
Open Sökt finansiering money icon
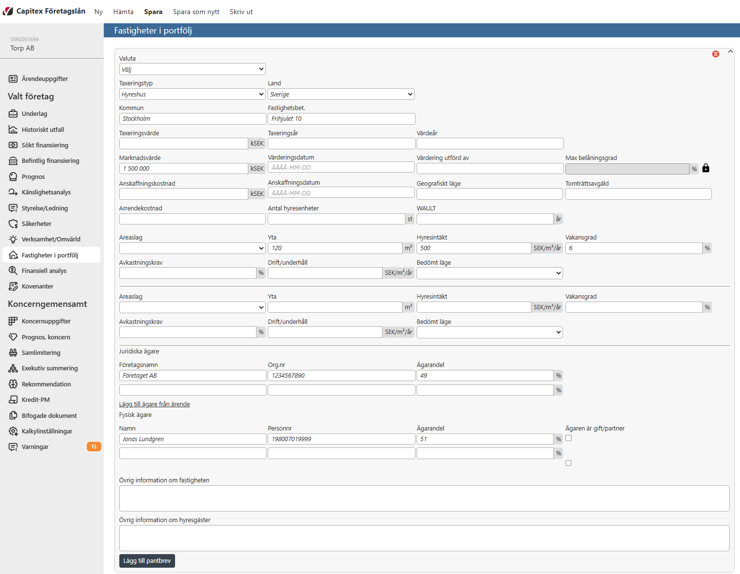click(13, 145)
